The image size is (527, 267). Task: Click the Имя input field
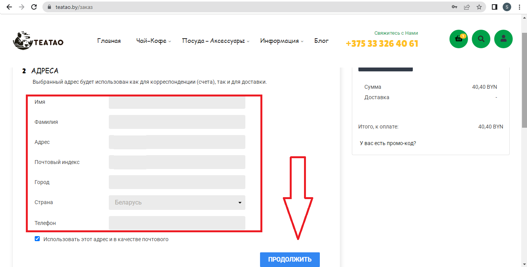click(x=177, y=103)
